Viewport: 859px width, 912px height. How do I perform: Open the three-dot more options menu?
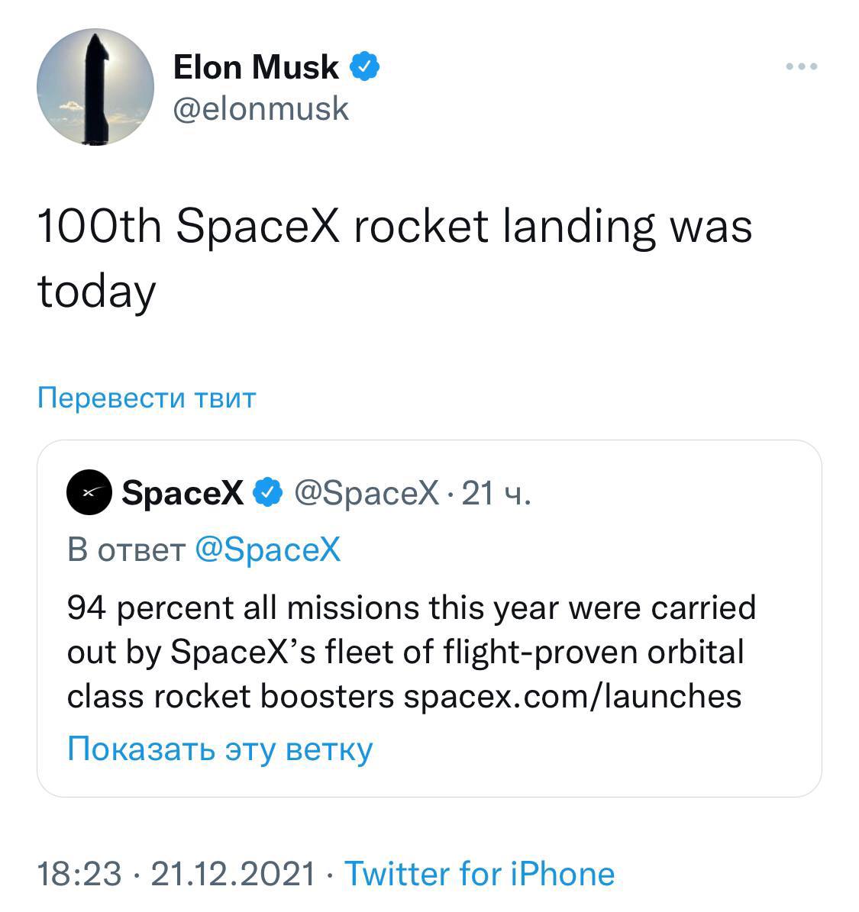(x=802, y=67)
